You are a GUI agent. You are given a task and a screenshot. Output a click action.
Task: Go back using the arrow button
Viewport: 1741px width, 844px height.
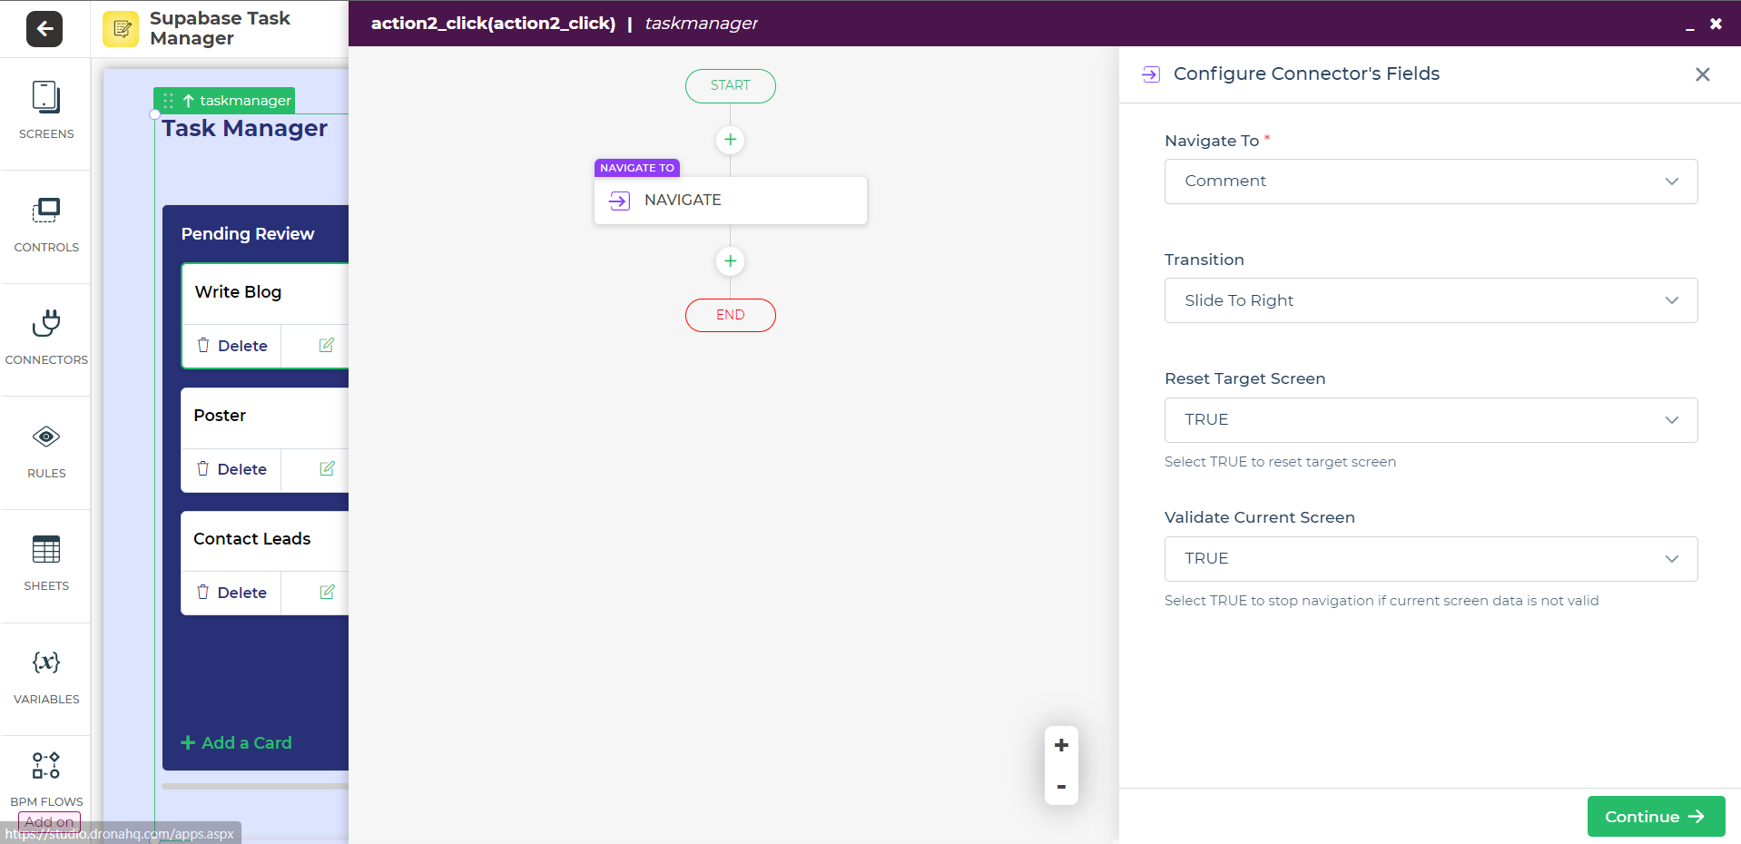44,29
